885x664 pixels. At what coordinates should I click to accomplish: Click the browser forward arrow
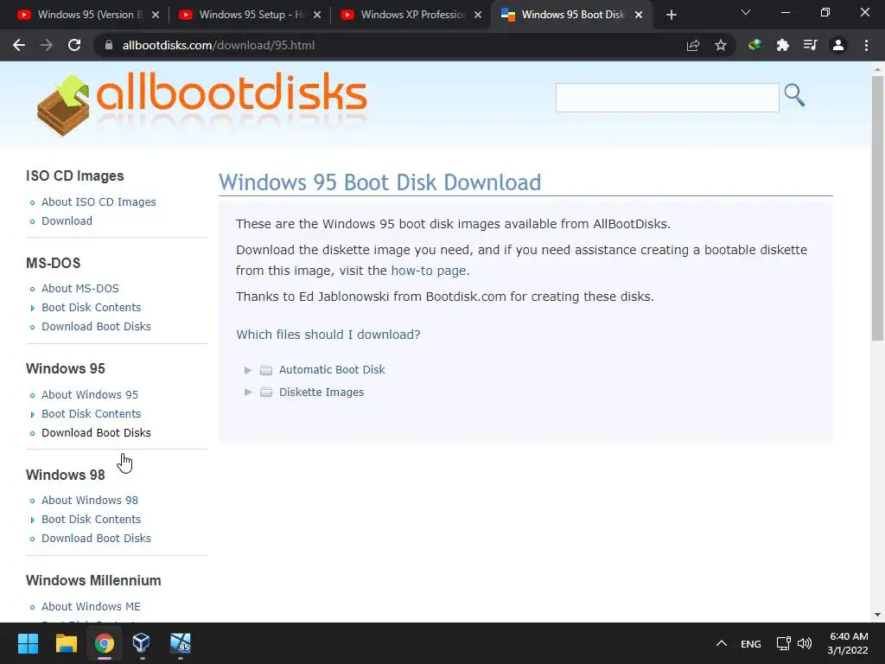(x=47, y=45)
